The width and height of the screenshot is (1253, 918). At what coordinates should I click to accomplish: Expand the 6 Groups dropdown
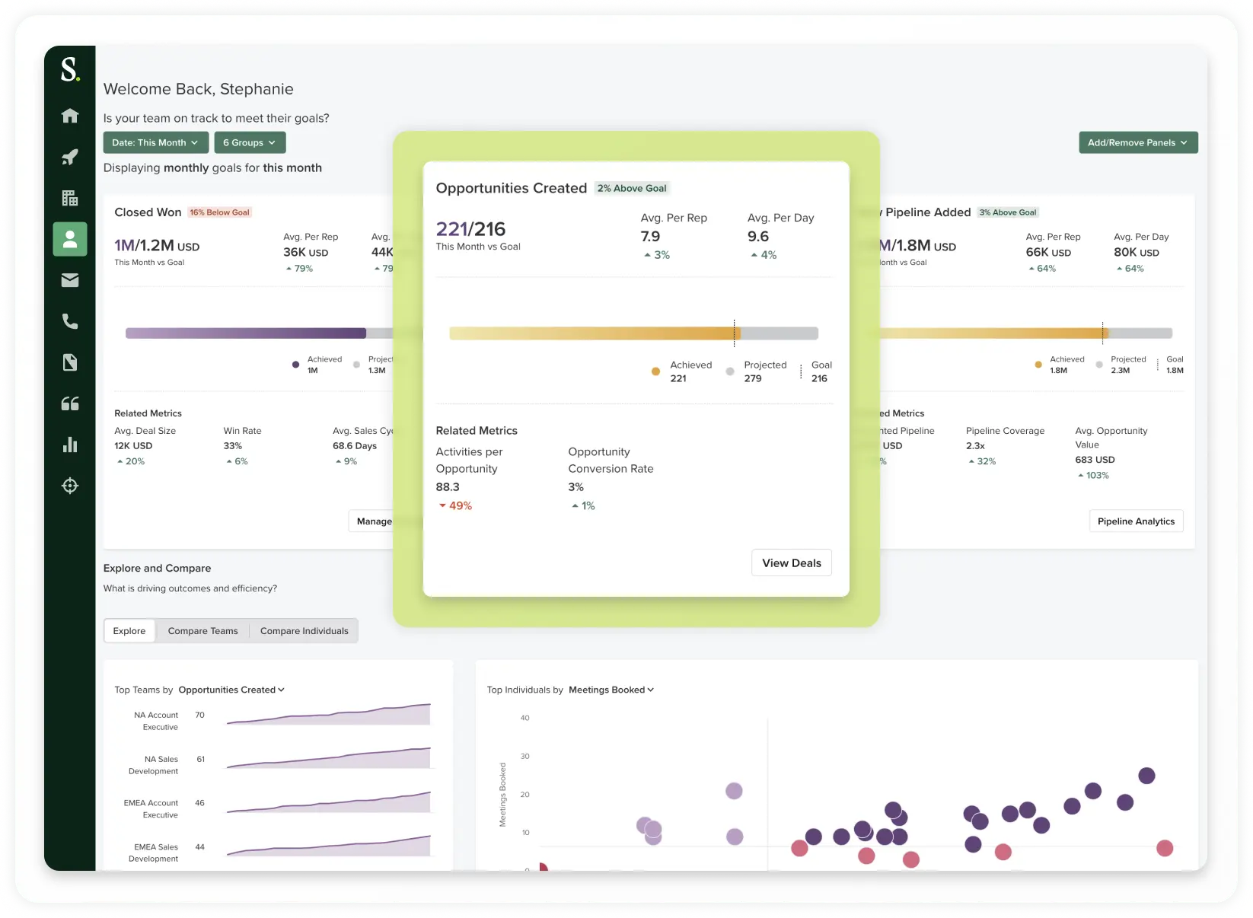(x=250, y=142)
